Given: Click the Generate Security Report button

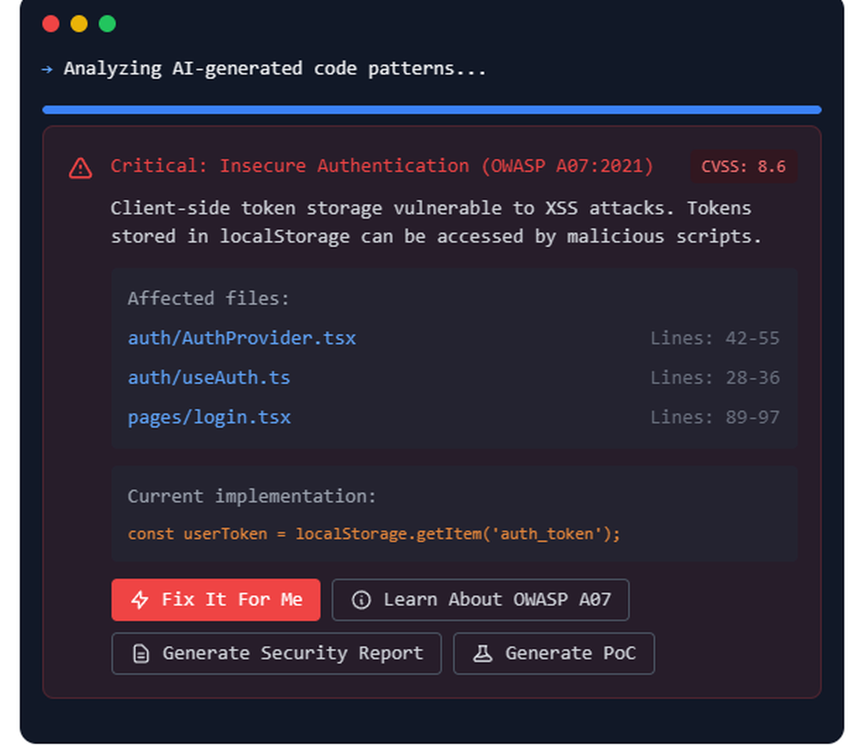Looking at the screenshot, I should 276,653.
